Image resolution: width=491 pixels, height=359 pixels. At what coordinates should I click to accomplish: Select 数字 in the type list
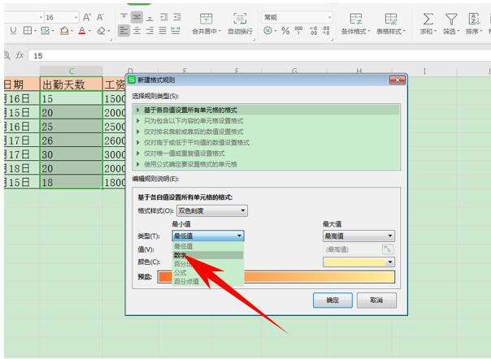(208, 255)
